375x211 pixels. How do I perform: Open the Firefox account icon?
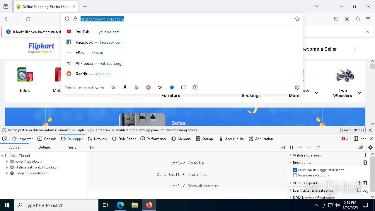click(347, 19)
